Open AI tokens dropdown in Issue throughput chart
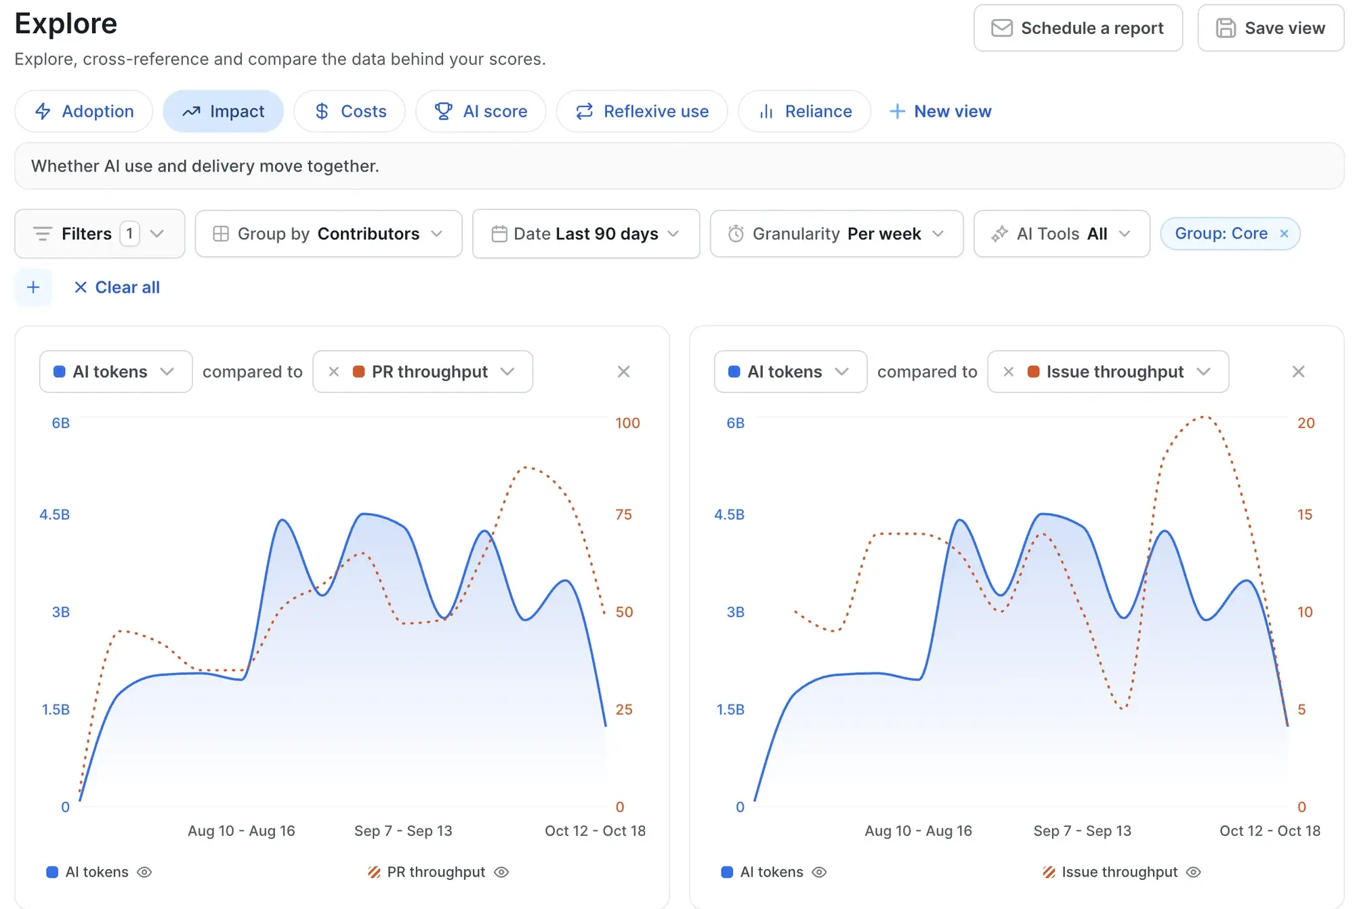The image size is (1355, 909). click(x=791, y=371)
